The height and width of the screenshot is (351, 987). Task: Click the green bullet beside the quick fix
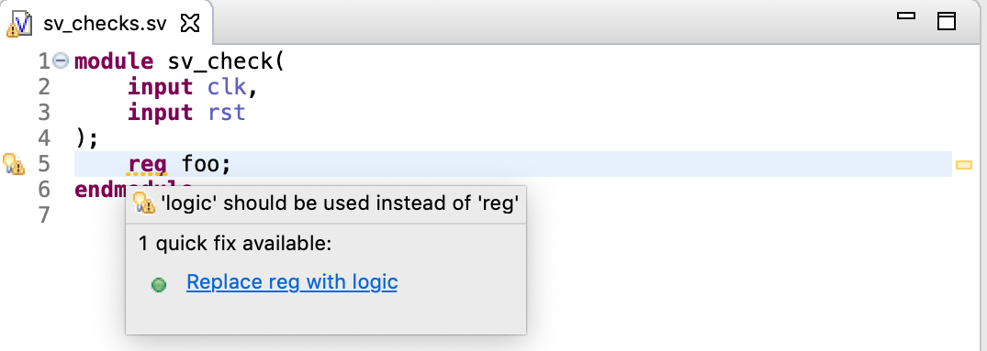coord(159,285)
